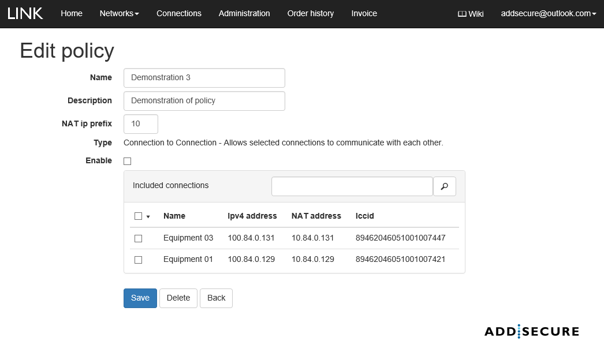The height and width of the screenshot is (345, 604).
Task: Focus the included connections search field
Action: [x=352, y=186]
